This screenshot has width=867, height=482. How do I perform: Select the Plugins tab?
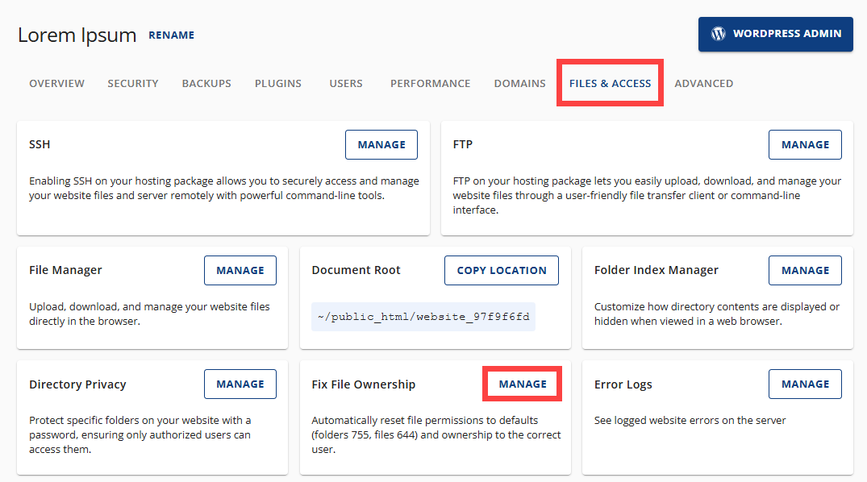[x=277, y=83]
